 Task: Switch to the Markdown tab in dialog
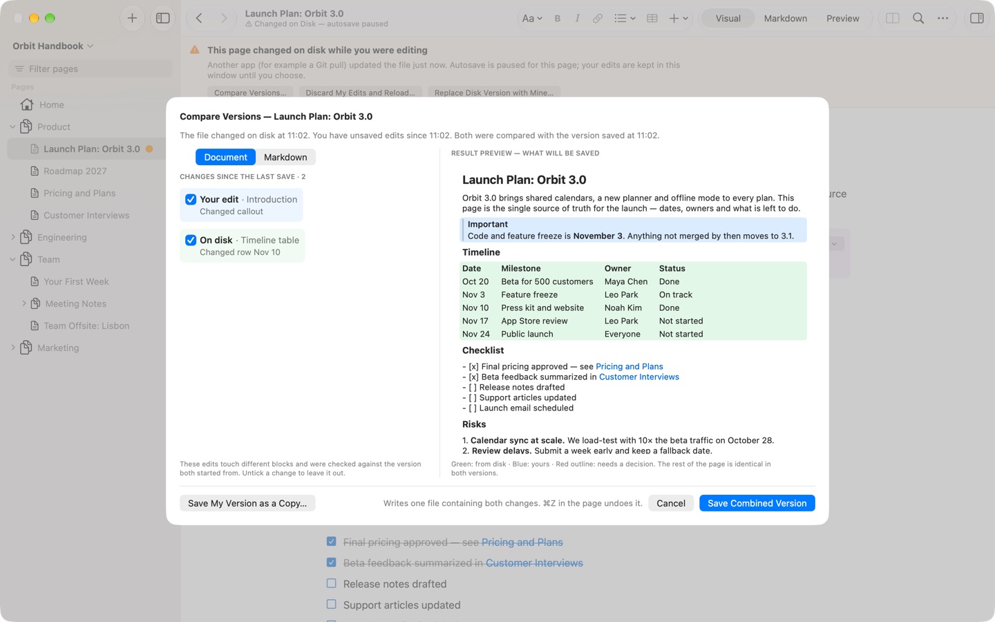[285, 157]
